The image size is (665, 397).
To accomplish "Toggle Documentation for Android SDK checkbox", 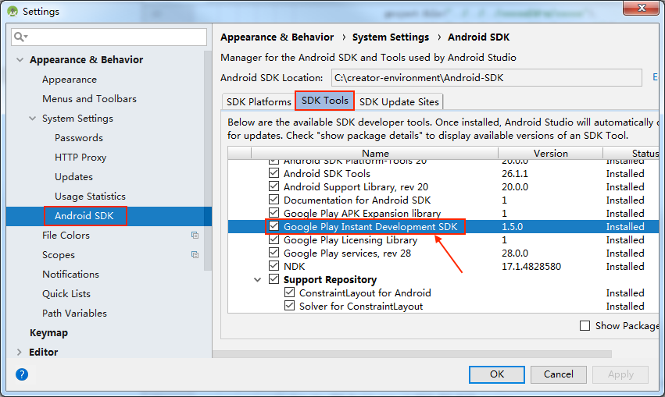I will tap(274, 200).
